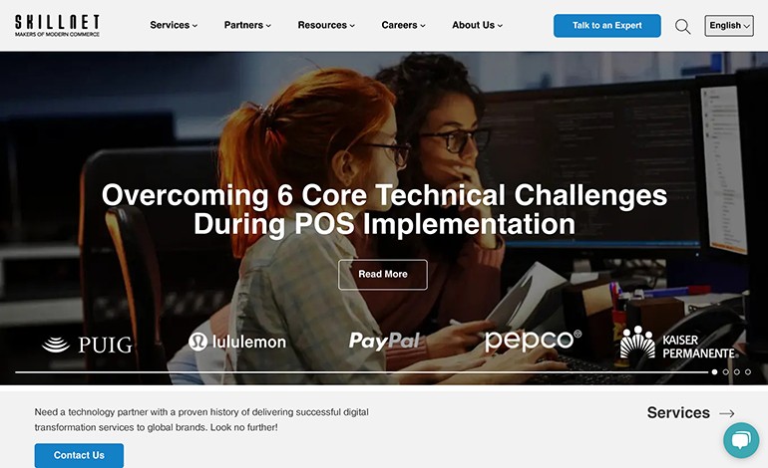Select the second carousel slide dot

point(726,372)
